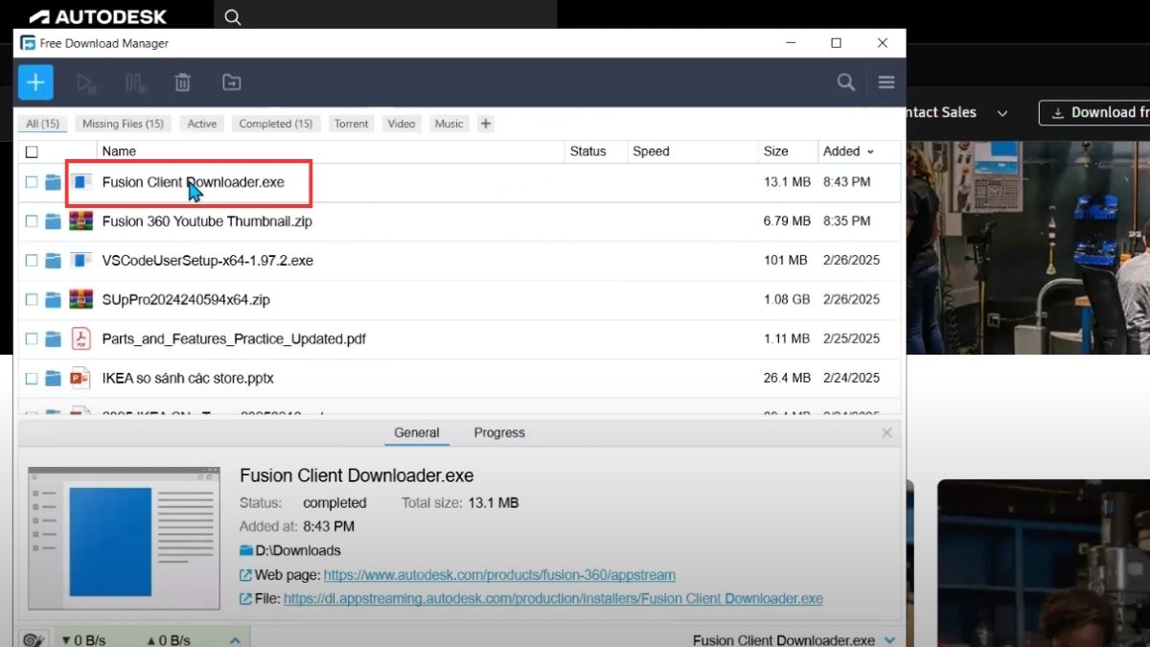1150x647 pixels.
Task: Close the download details panel
Action: (x=886, y=433)
